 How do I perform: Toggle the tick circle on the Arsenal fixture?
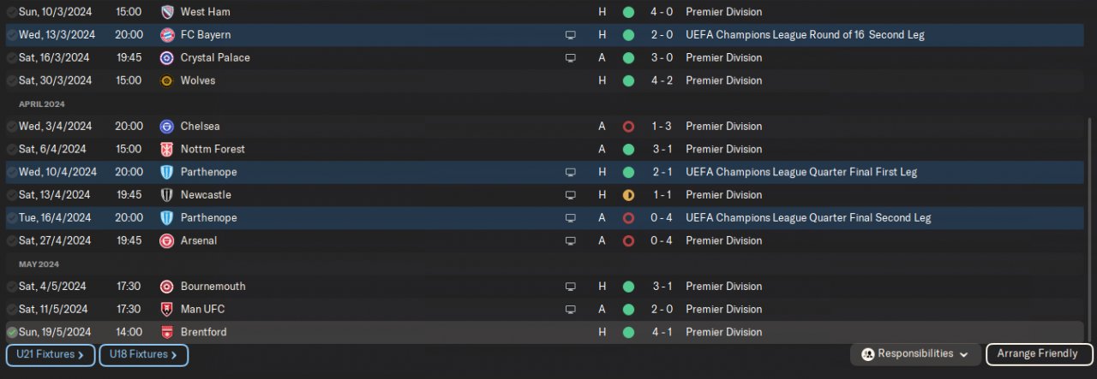pyautogui.click(x=12, y=241)
